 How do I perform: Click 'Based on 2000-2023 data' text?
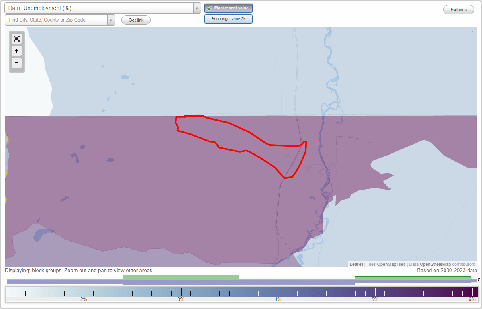pyautogui.click(x=447, y=271)
